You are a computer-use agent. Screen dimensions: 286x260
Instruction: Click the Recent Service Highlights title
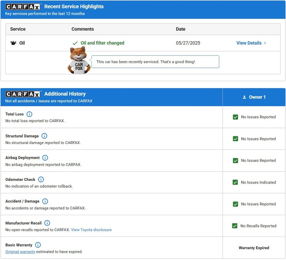(x=74, y=6)
